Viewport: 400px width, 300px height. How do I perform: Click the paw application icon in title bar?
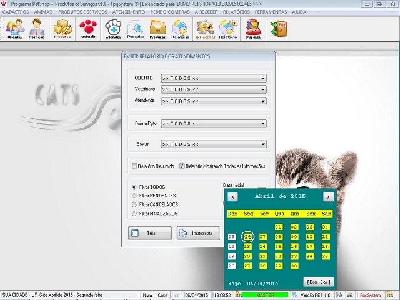[x=4, y=4]
